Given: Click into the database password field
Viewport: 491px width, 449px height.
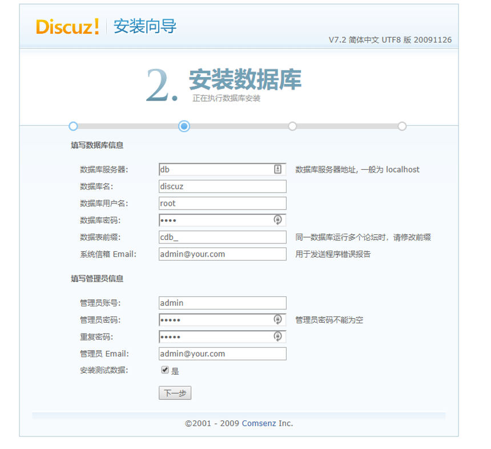Looking at the screenshot, I should [222, 221].
